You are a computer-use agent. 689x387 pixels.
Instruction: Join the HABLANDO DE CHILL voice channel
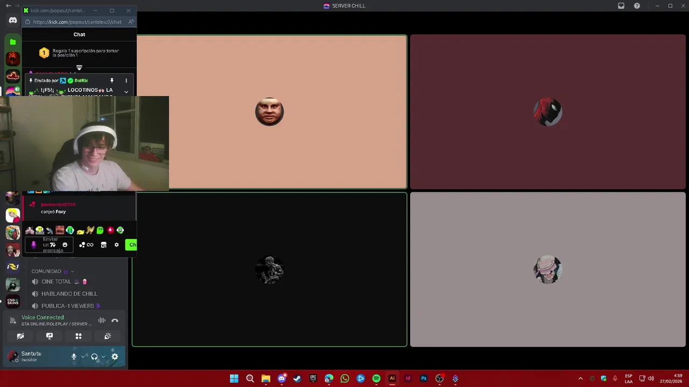point(65,293)
